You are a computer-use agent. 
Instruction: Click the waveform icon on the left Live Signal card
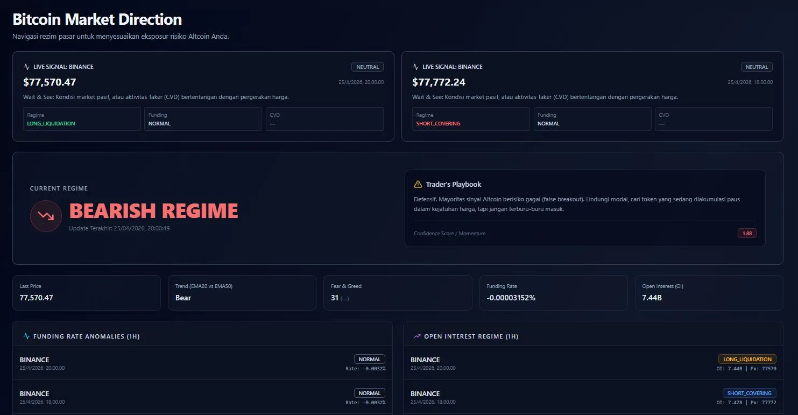coord(26,66)
